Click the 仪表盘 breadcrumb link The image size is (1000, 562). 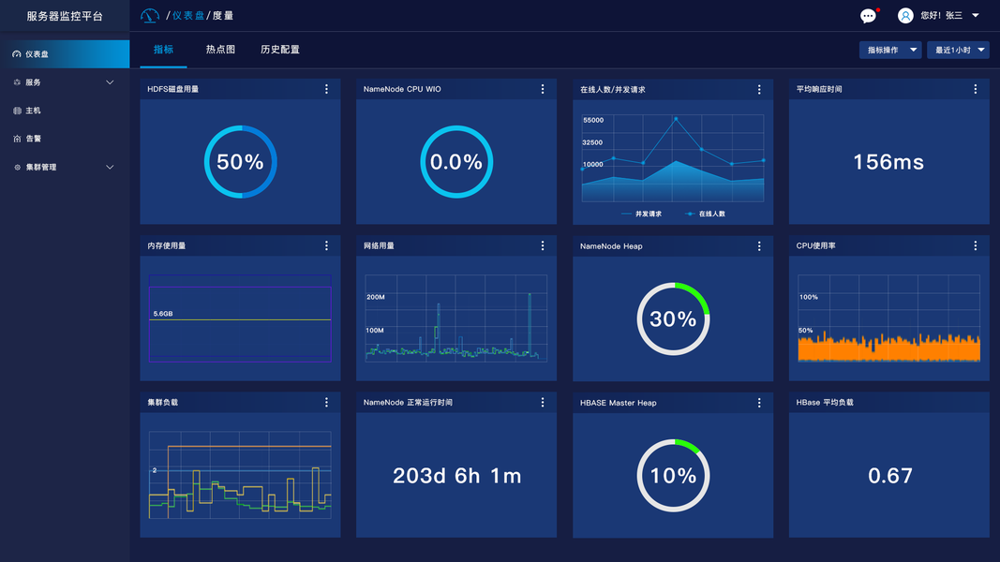click(x=188, y=15)
